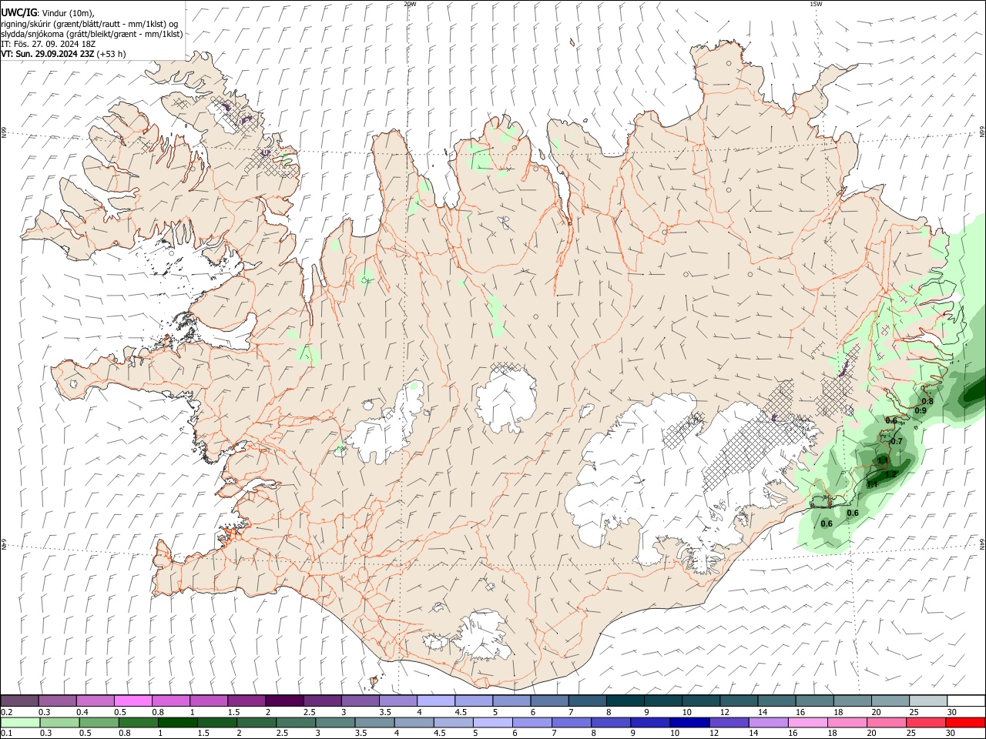Select pink 20–25 rain swatch
This screenshot has height=739, width=986.
[x=887, y=722]
